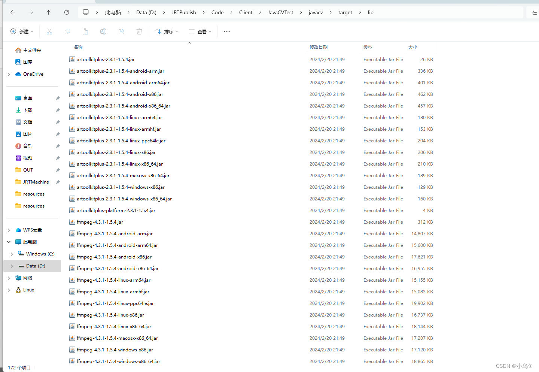The height and width of the screenshot is (372, 539).
Task: Open 视频 quick access folder
Action: tap(28, 158)
